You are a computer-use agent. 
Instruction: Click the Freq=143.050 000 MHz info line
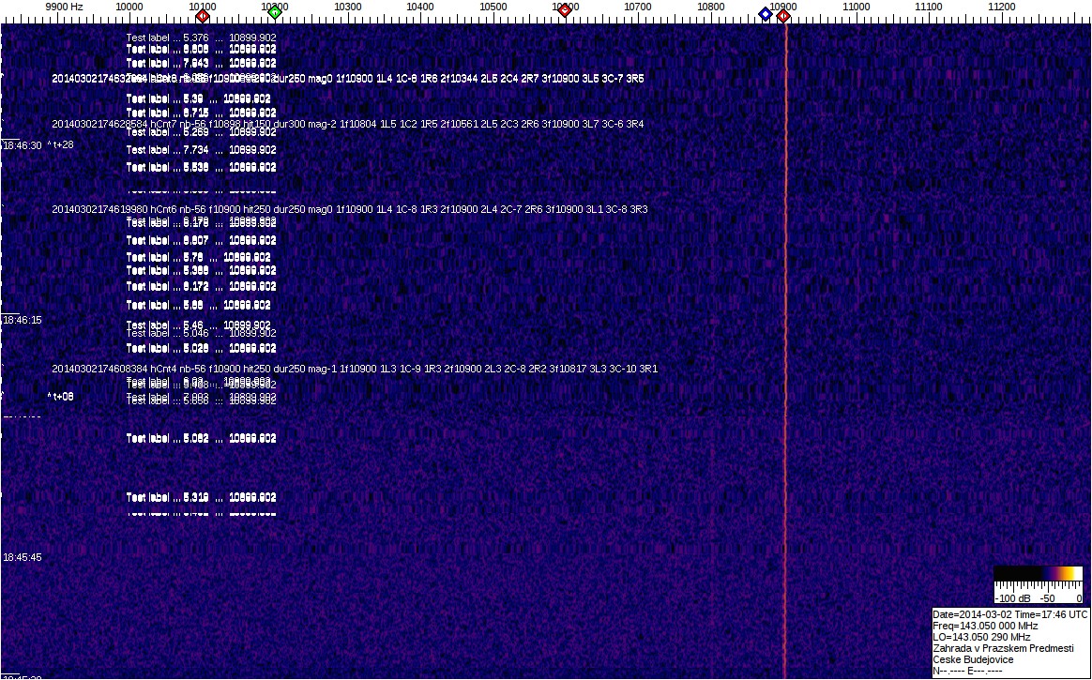(985, 626)
